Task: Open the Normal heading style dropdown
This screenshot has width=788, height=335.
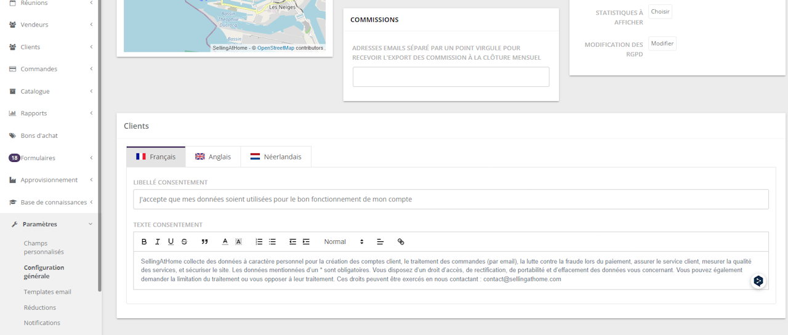Action: [344, 242]
